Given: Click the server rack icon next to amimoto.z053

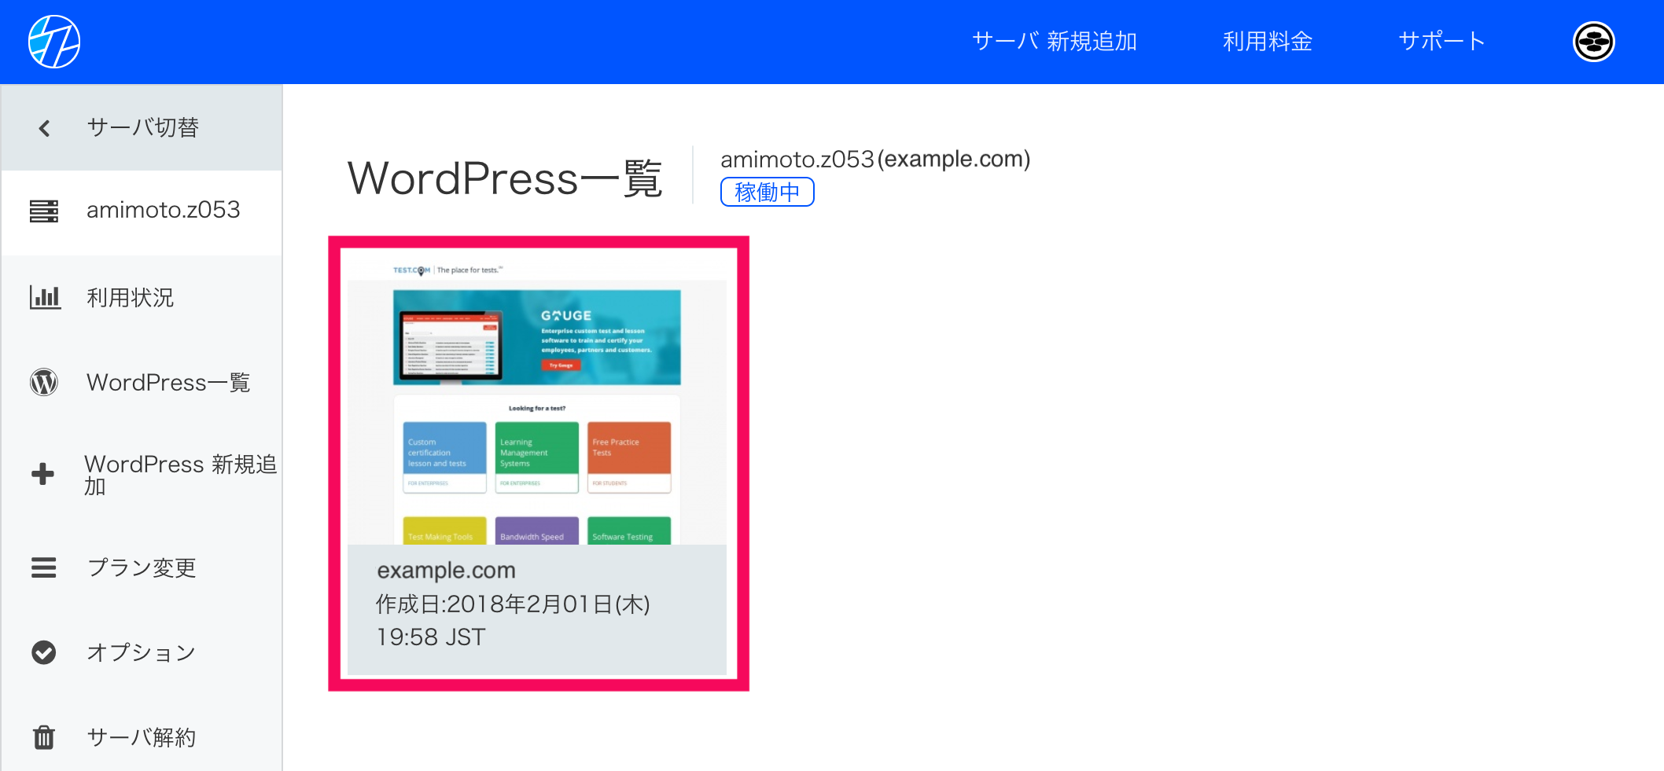Looking at the screenshot, I should click(x=44, y=211).
